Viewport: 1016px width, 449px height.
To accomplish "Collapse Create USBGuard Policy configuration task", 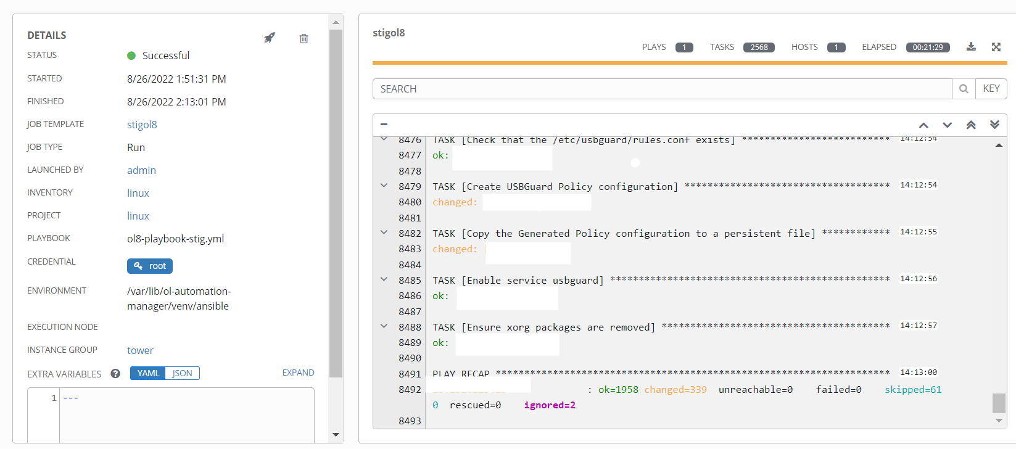I will (384, 186).
